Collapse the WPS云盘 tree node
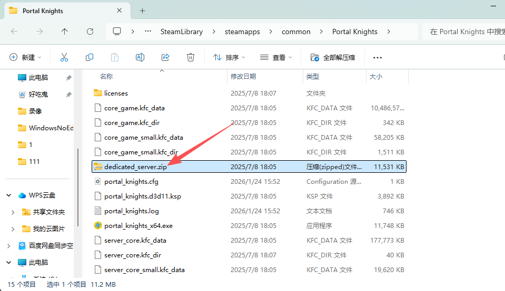The height and width of the screenshot is (291, 505). 9,195
